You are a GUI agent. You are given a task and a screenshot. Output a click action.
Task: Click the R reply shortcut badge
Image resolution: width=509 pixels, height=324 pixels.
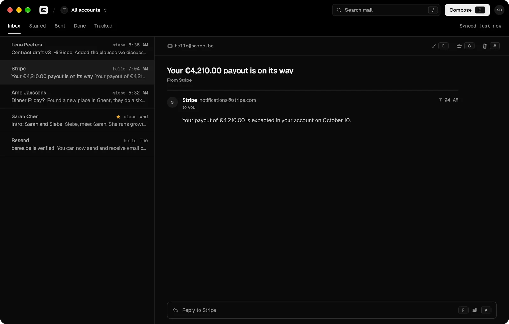(x=464, y=310)
